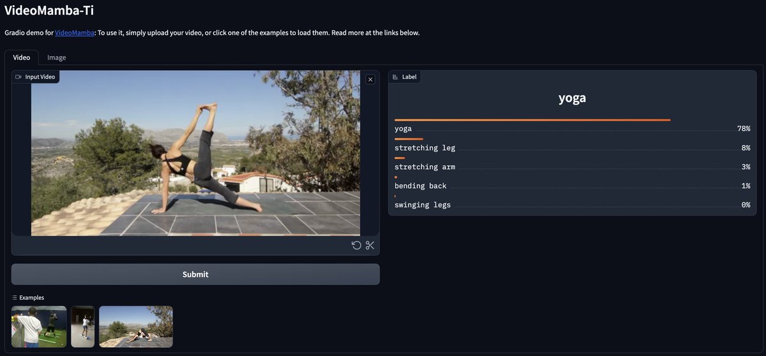Click the Examples list icon
The width and height of the screenshot is (766, 356).
[15, 298]
